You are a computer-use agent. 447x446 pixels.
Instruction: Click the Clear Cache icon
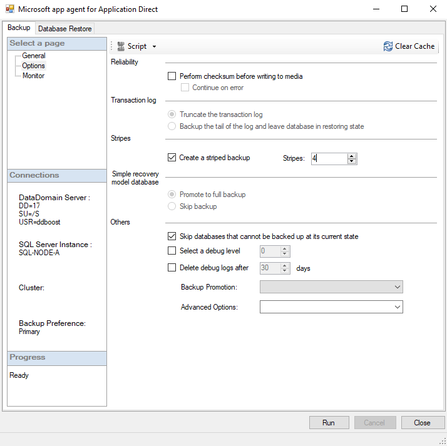pyautogui.click(x=388, y=46)
